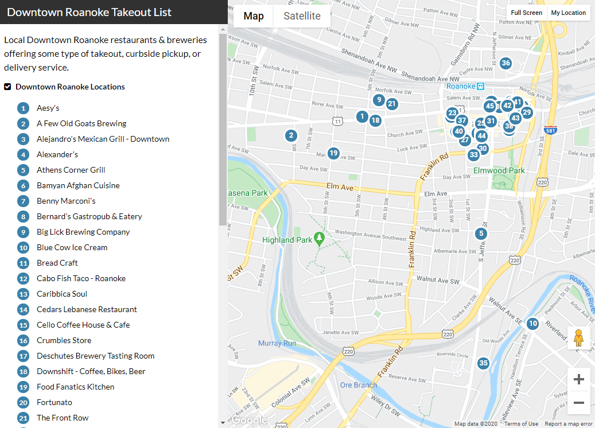The height and width of the screenshot is (428, 595).
Task: Click the Google logo on map
Action: (250, 420)
